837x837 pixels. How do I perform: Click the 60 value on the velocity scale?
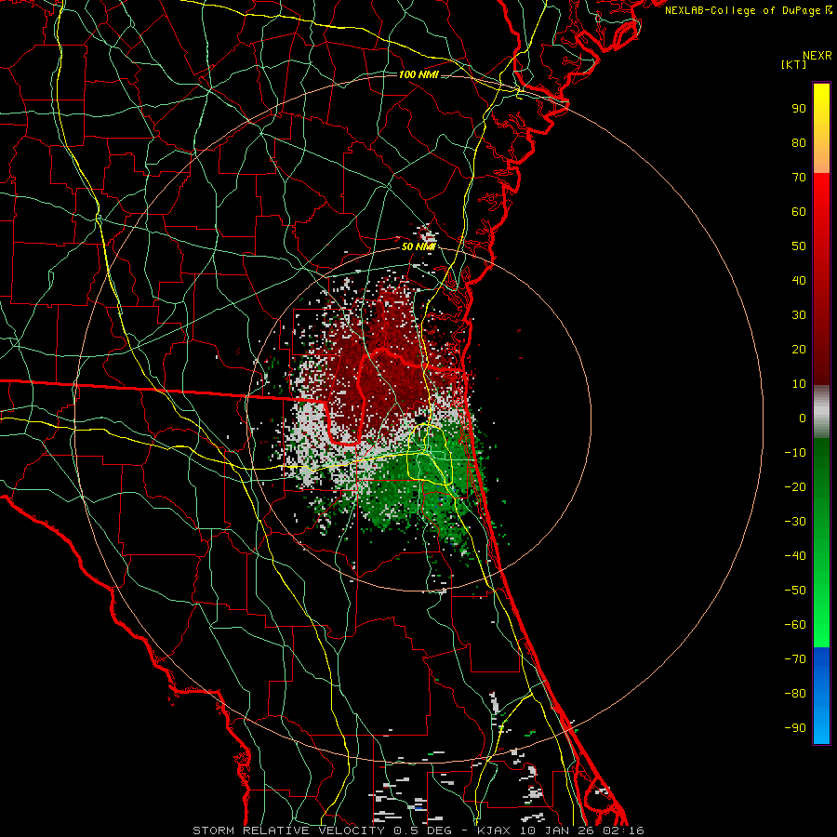coord(799,211)
